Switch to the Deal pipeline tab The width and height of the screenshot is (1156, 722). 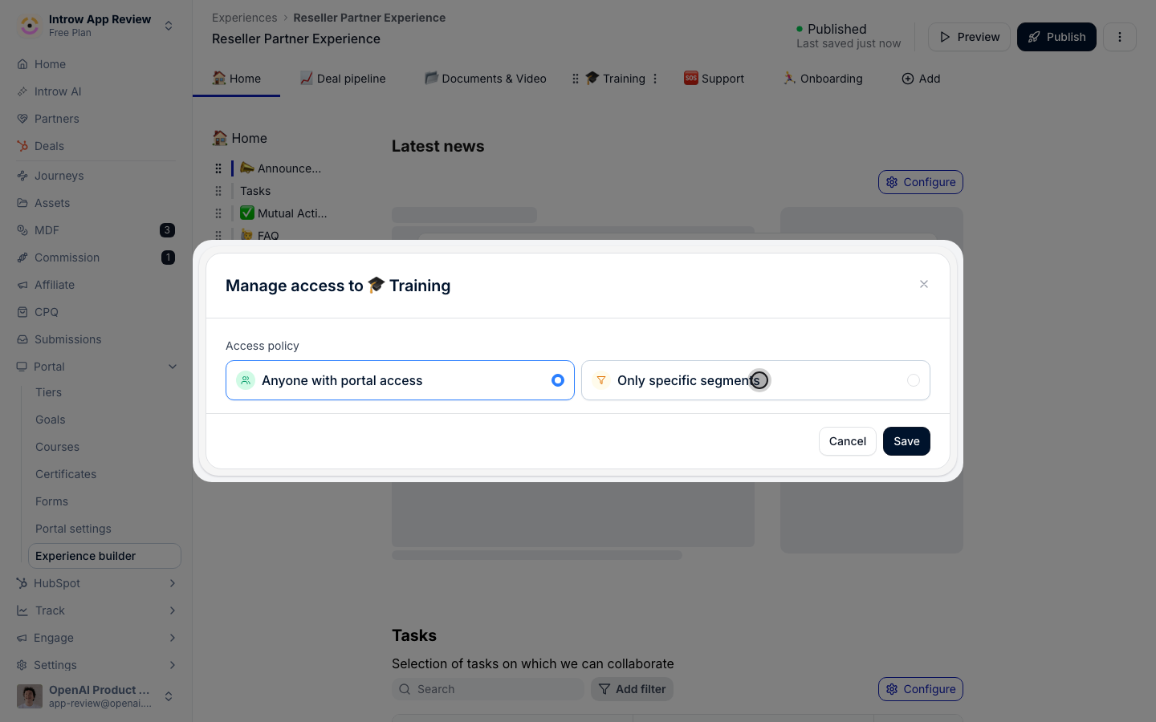click(x=343, y=79)
